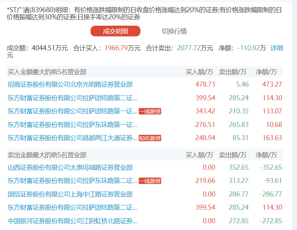Viewport: 297px width, 230px height.
Task: Open 国信证券上海中江路证券营业部 link
Action: (x=70, y=194)
